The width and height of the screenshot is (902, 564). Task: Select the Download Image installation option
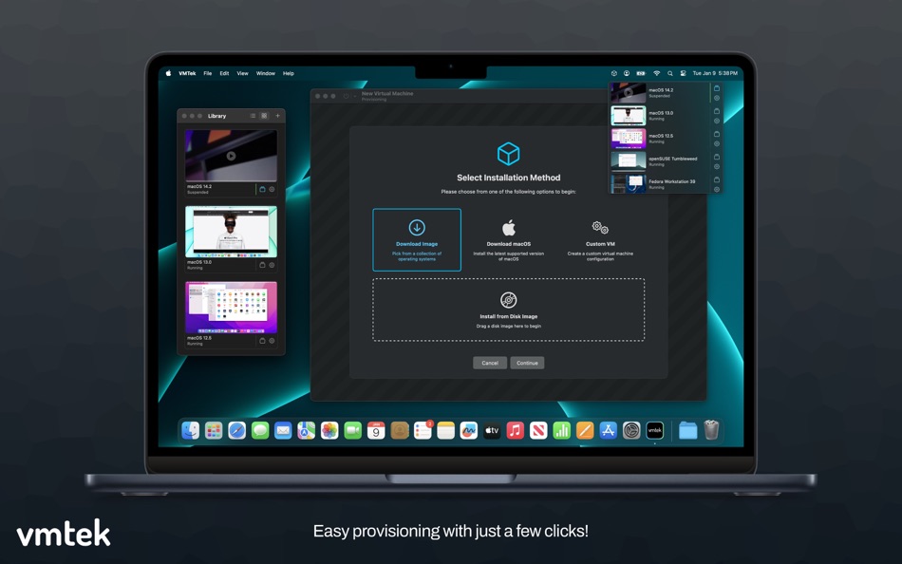[417, 239]
